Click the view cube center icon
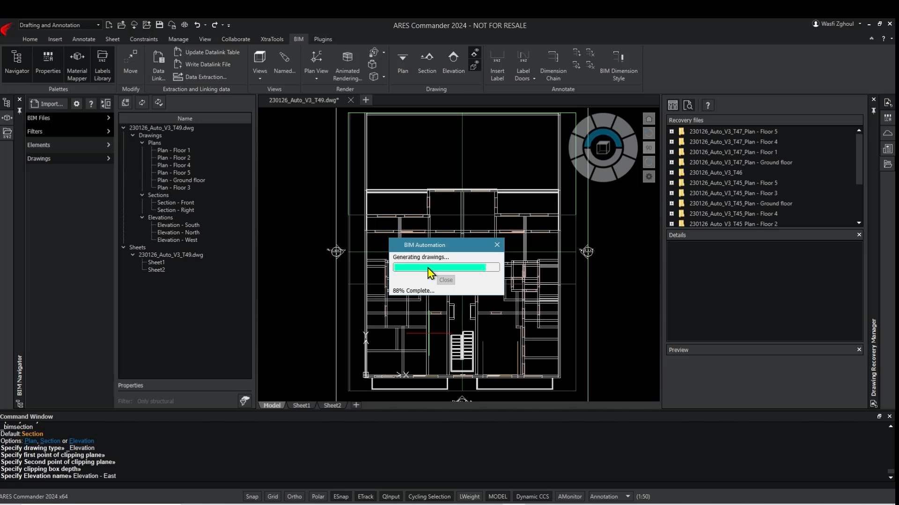 [603, 148]
